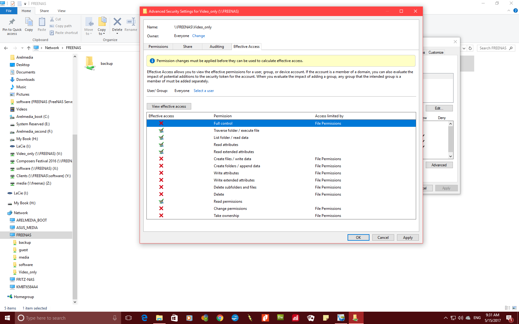Click the Advanced button in properties window

439,165
